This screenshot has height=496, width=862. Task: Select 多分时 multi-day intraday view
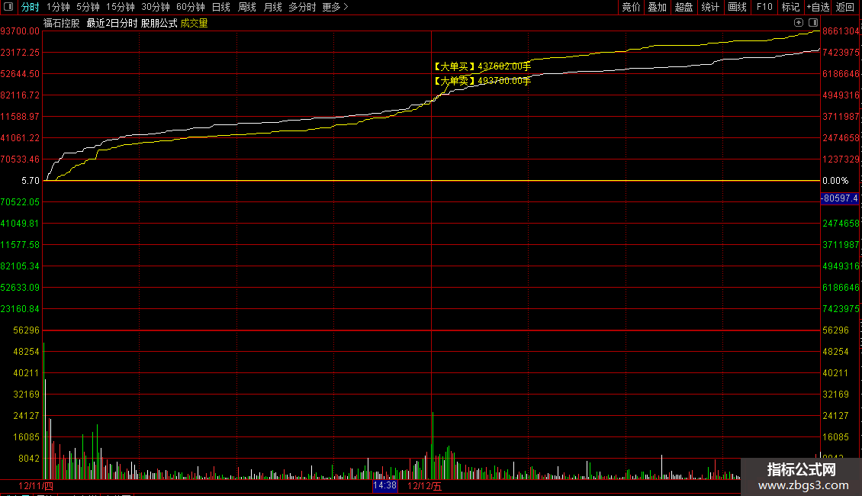(302, 7)
